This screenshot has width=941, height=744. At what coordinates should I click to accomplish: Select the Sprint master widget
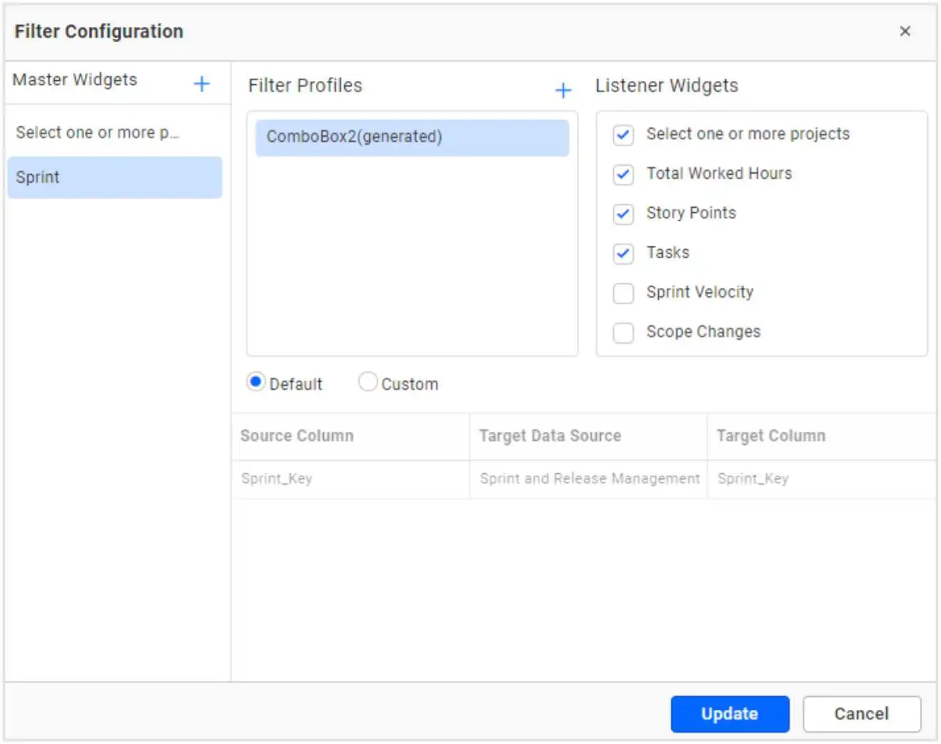click(114, 177)
